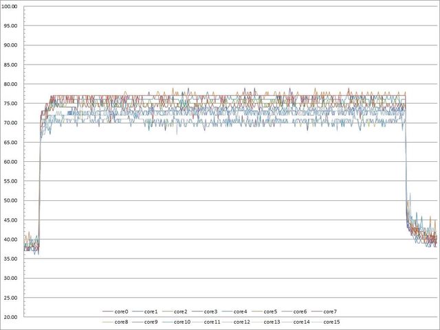Image resolution: width=440 pixels, height=330 pixels.
Task: Click the 50.00 y-axis tick label
Action: click(12, 201)
